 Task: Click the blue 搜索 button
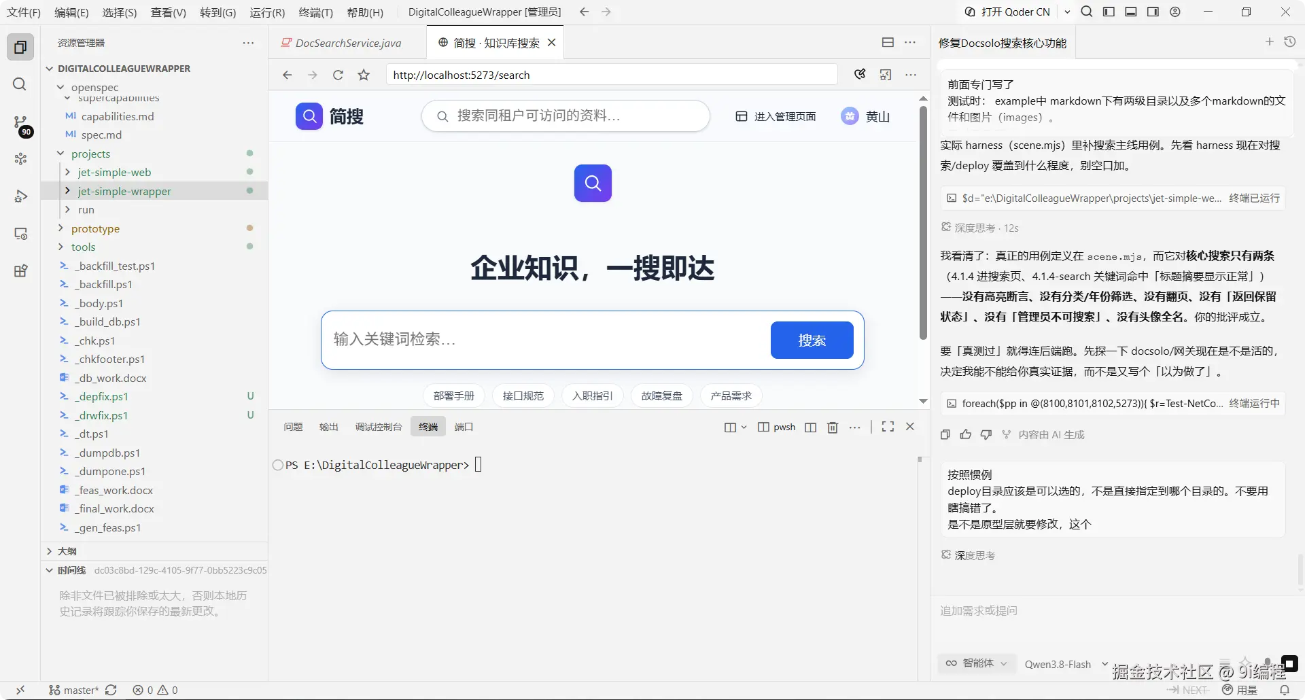pyautogui.click(x=812, y=340)
